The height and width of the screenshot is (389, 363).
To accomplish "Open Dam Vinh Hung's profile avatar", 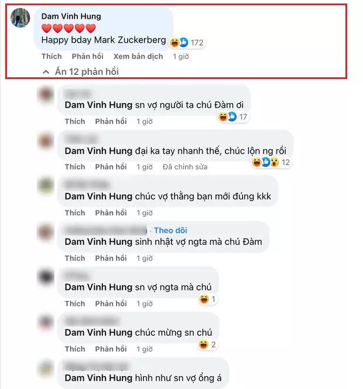I will click(x=20, y=18).
